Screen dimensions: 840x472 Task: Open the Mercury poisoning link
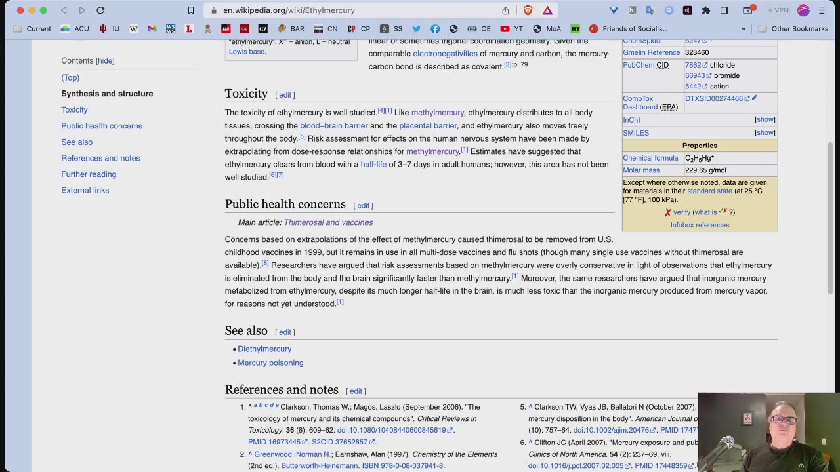point(270,363)
